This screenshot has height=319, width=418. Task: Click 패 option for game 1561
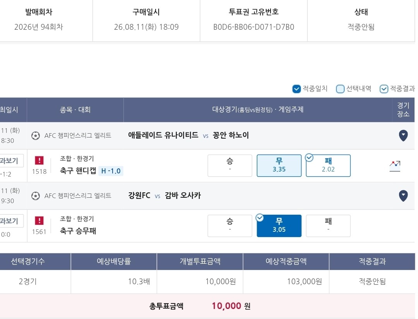[x=328, y=226]
